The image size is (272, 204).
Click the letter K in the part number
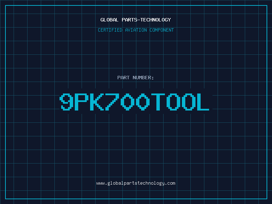(x=97, y=102)
